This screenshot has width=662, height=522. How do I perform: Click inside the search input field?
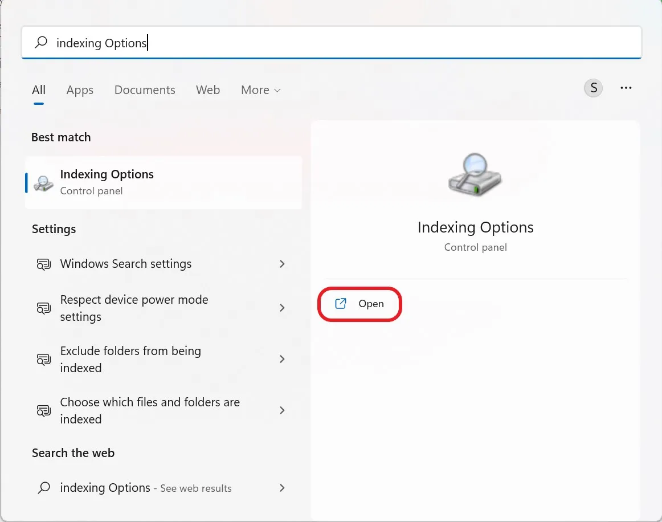point(228,43)
